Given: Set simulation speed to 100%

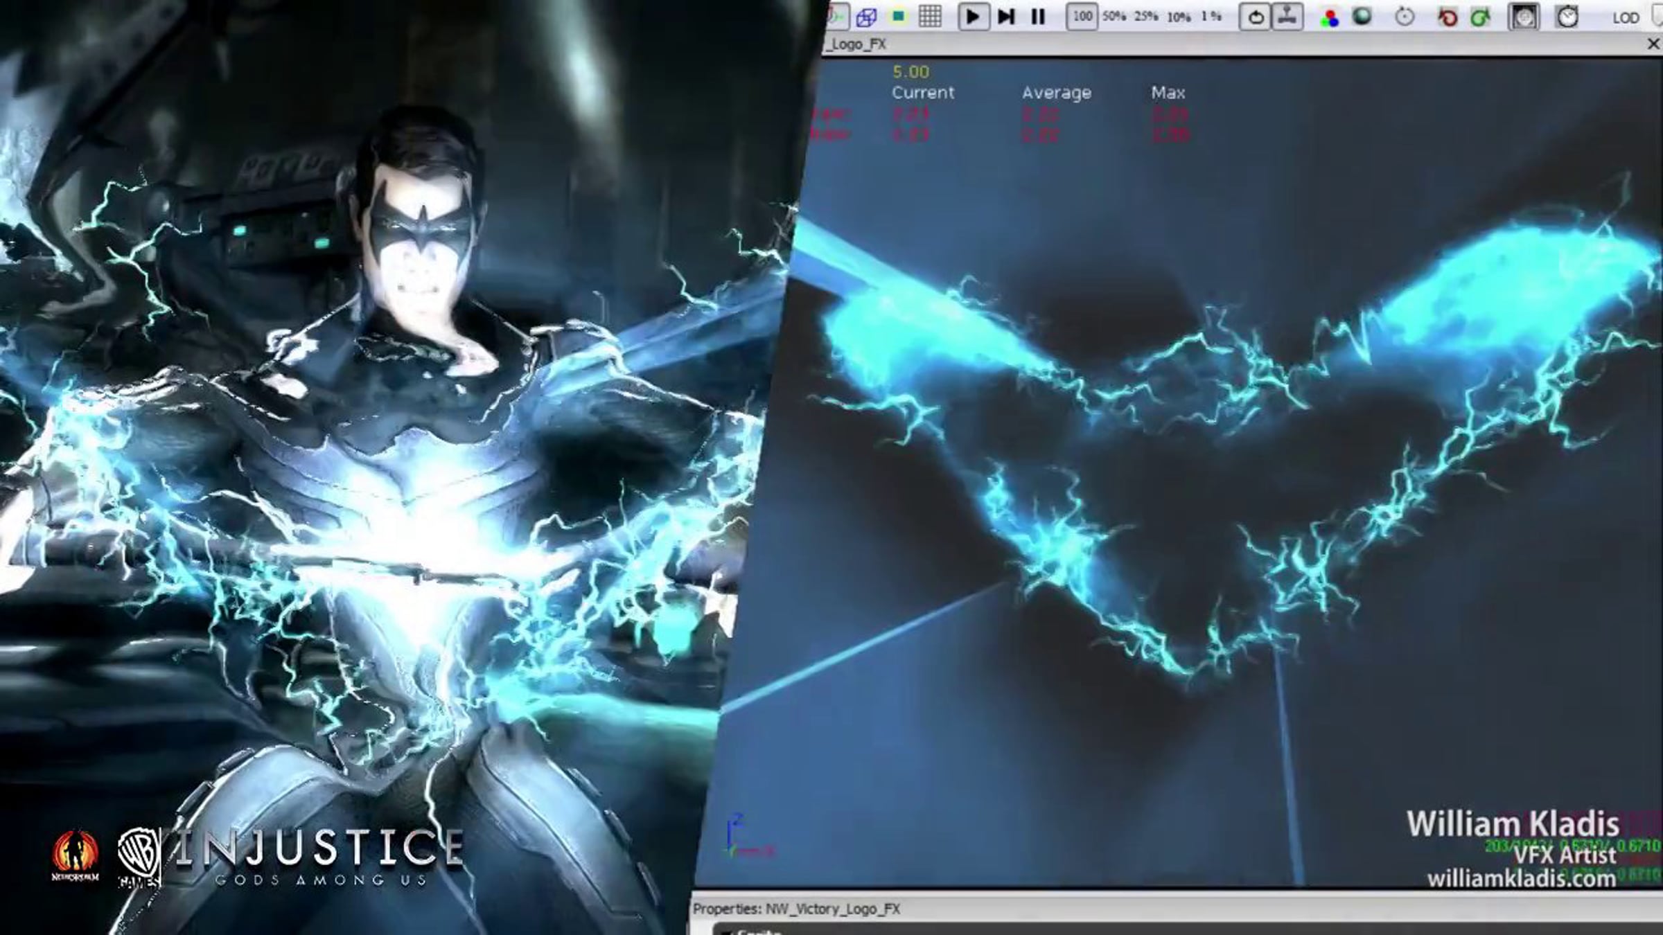Looking at the screenshot, I should click(1082, 17).
